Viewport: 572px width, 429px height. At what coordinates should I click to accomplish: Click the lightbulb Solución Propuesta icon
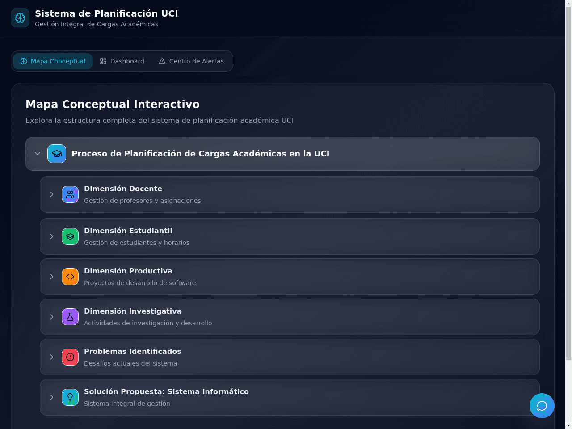pos(70,397)
